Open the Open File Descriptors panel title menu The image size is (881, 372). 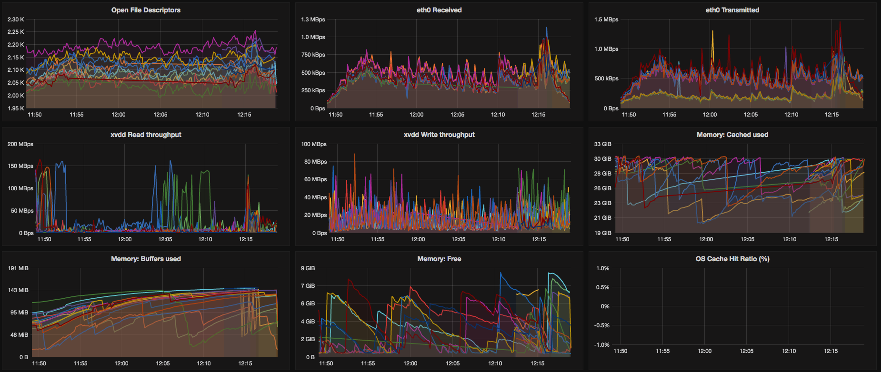(146, 10)
